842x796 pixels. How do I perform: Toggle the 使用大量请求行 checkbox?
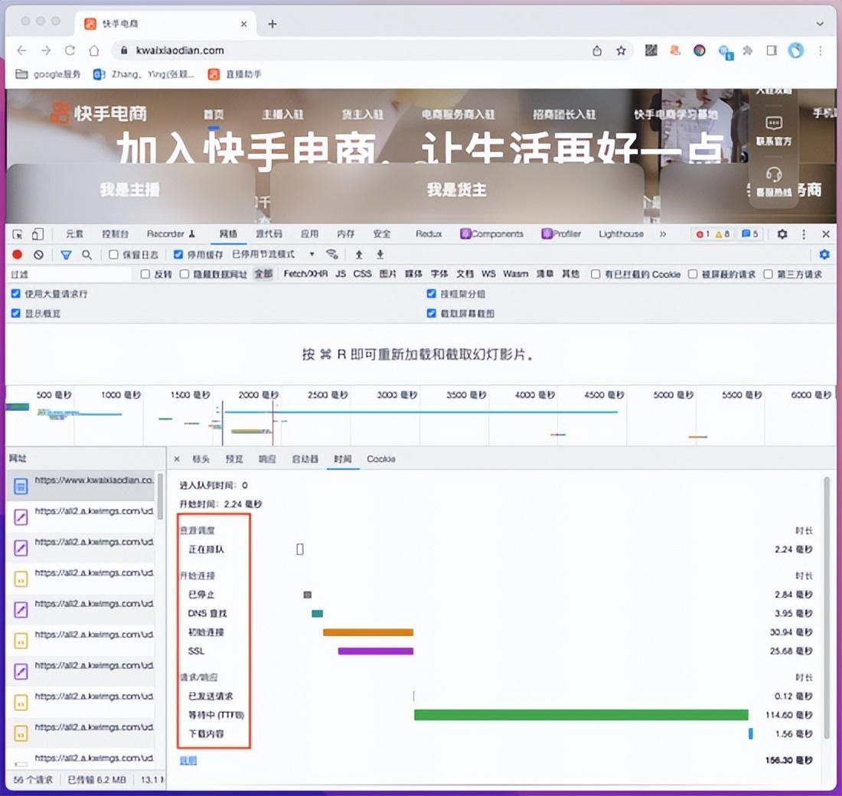tap(15, 294)
